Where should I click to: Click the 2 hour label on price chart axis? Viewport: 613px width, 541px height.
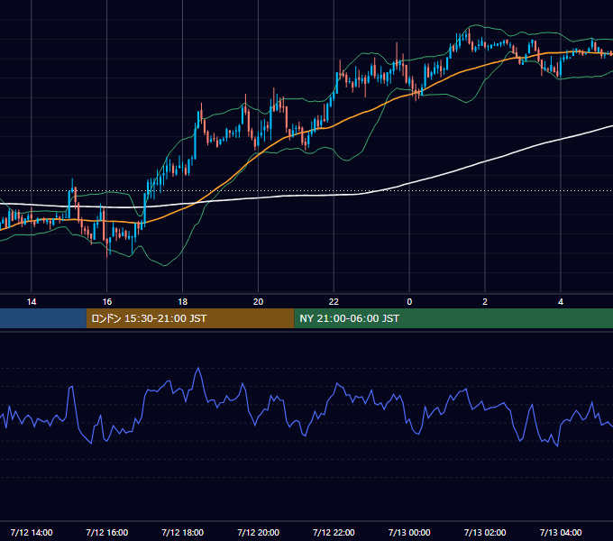[485, 302]
